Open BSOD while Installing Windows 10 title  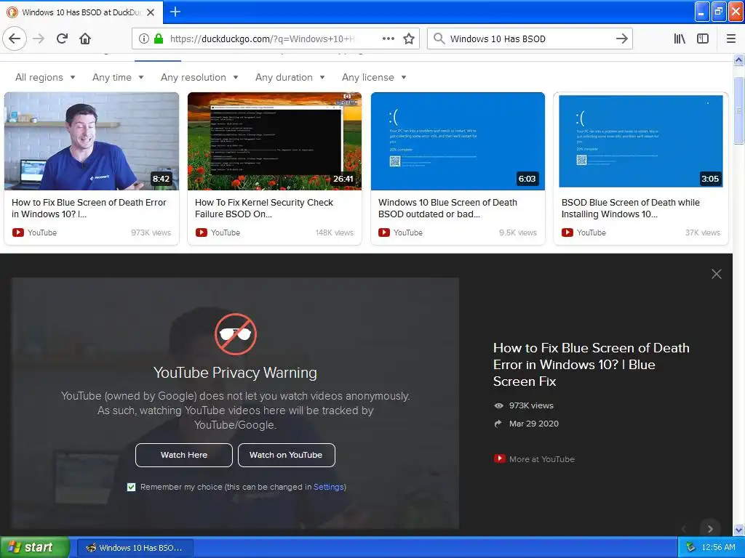[631, 208]
